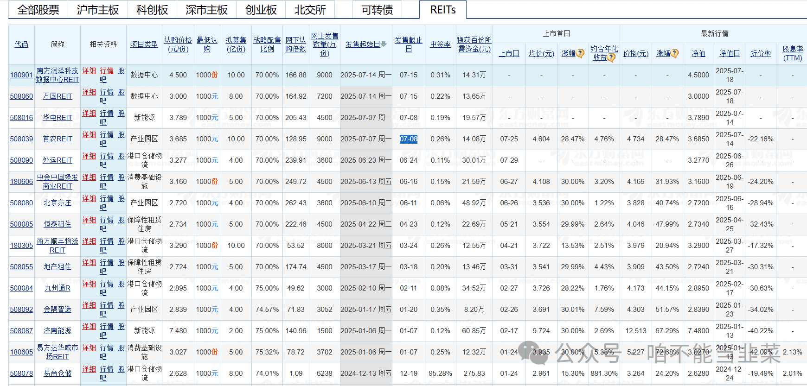Open 首农REIT name link
The image size is (807, 386).
58,139
